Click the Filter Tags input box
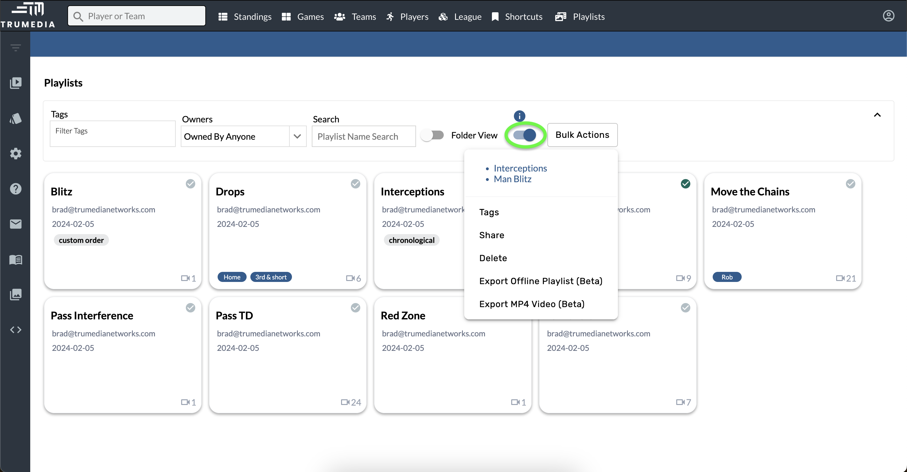This screenshot has height=472, width=907. click(113, 133)
